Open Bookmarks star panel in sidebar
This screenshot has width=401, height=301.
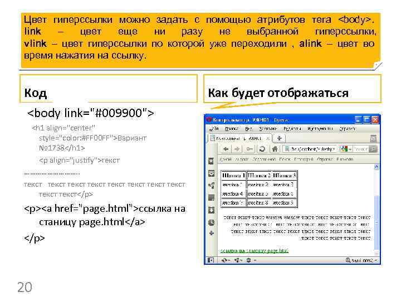click(211, 161)
